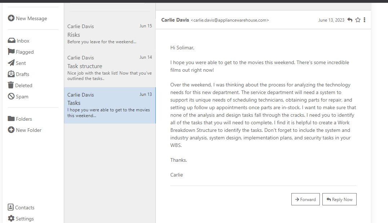The width and height of the screenshot is (388, 223).
Task: Click the 'Carlie' signature in email body
Action: (x=176, y=175)
